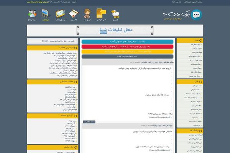This screenshot has height=153, width=230.
Task: Open جوک جمله سازی category
Action: 194,56
